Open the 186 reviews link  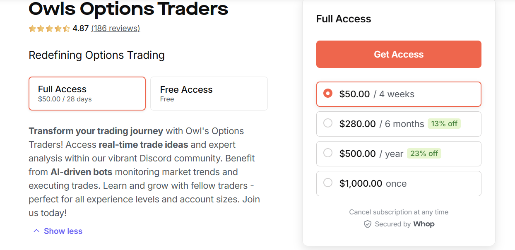[x=116, y=29]
